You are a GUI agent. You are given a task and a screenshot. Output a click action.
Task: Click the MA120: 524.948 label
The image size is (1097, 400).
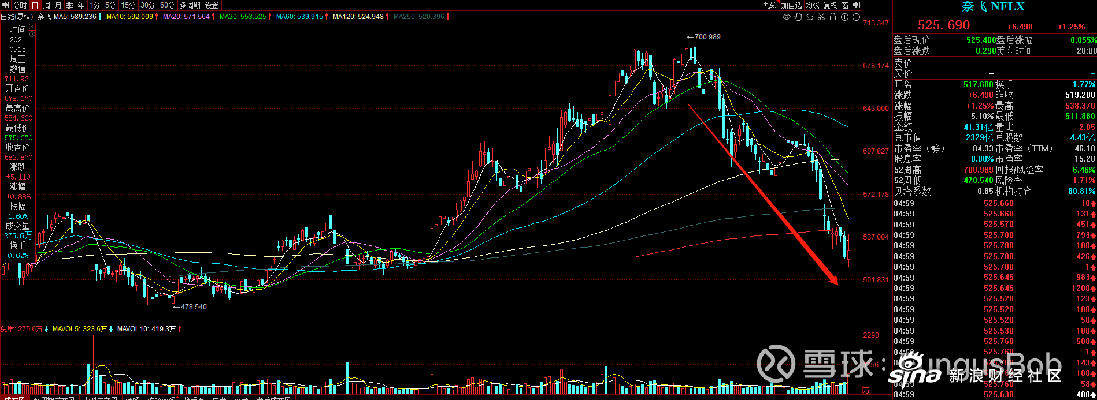(358, 17)
